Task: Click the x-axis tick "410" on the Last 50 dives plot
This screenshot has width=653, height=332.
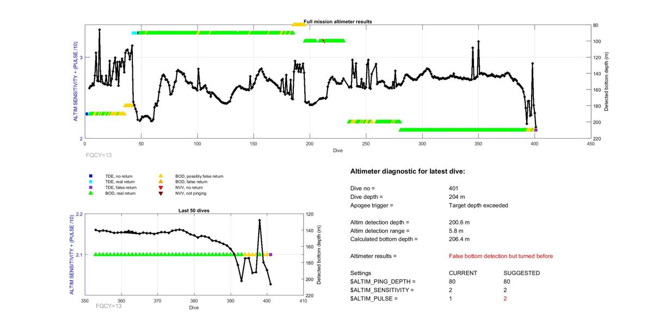Action: pos(304,300)
